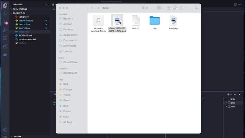
Task: Open requirements.txt in Explorer
Action: 27,39
